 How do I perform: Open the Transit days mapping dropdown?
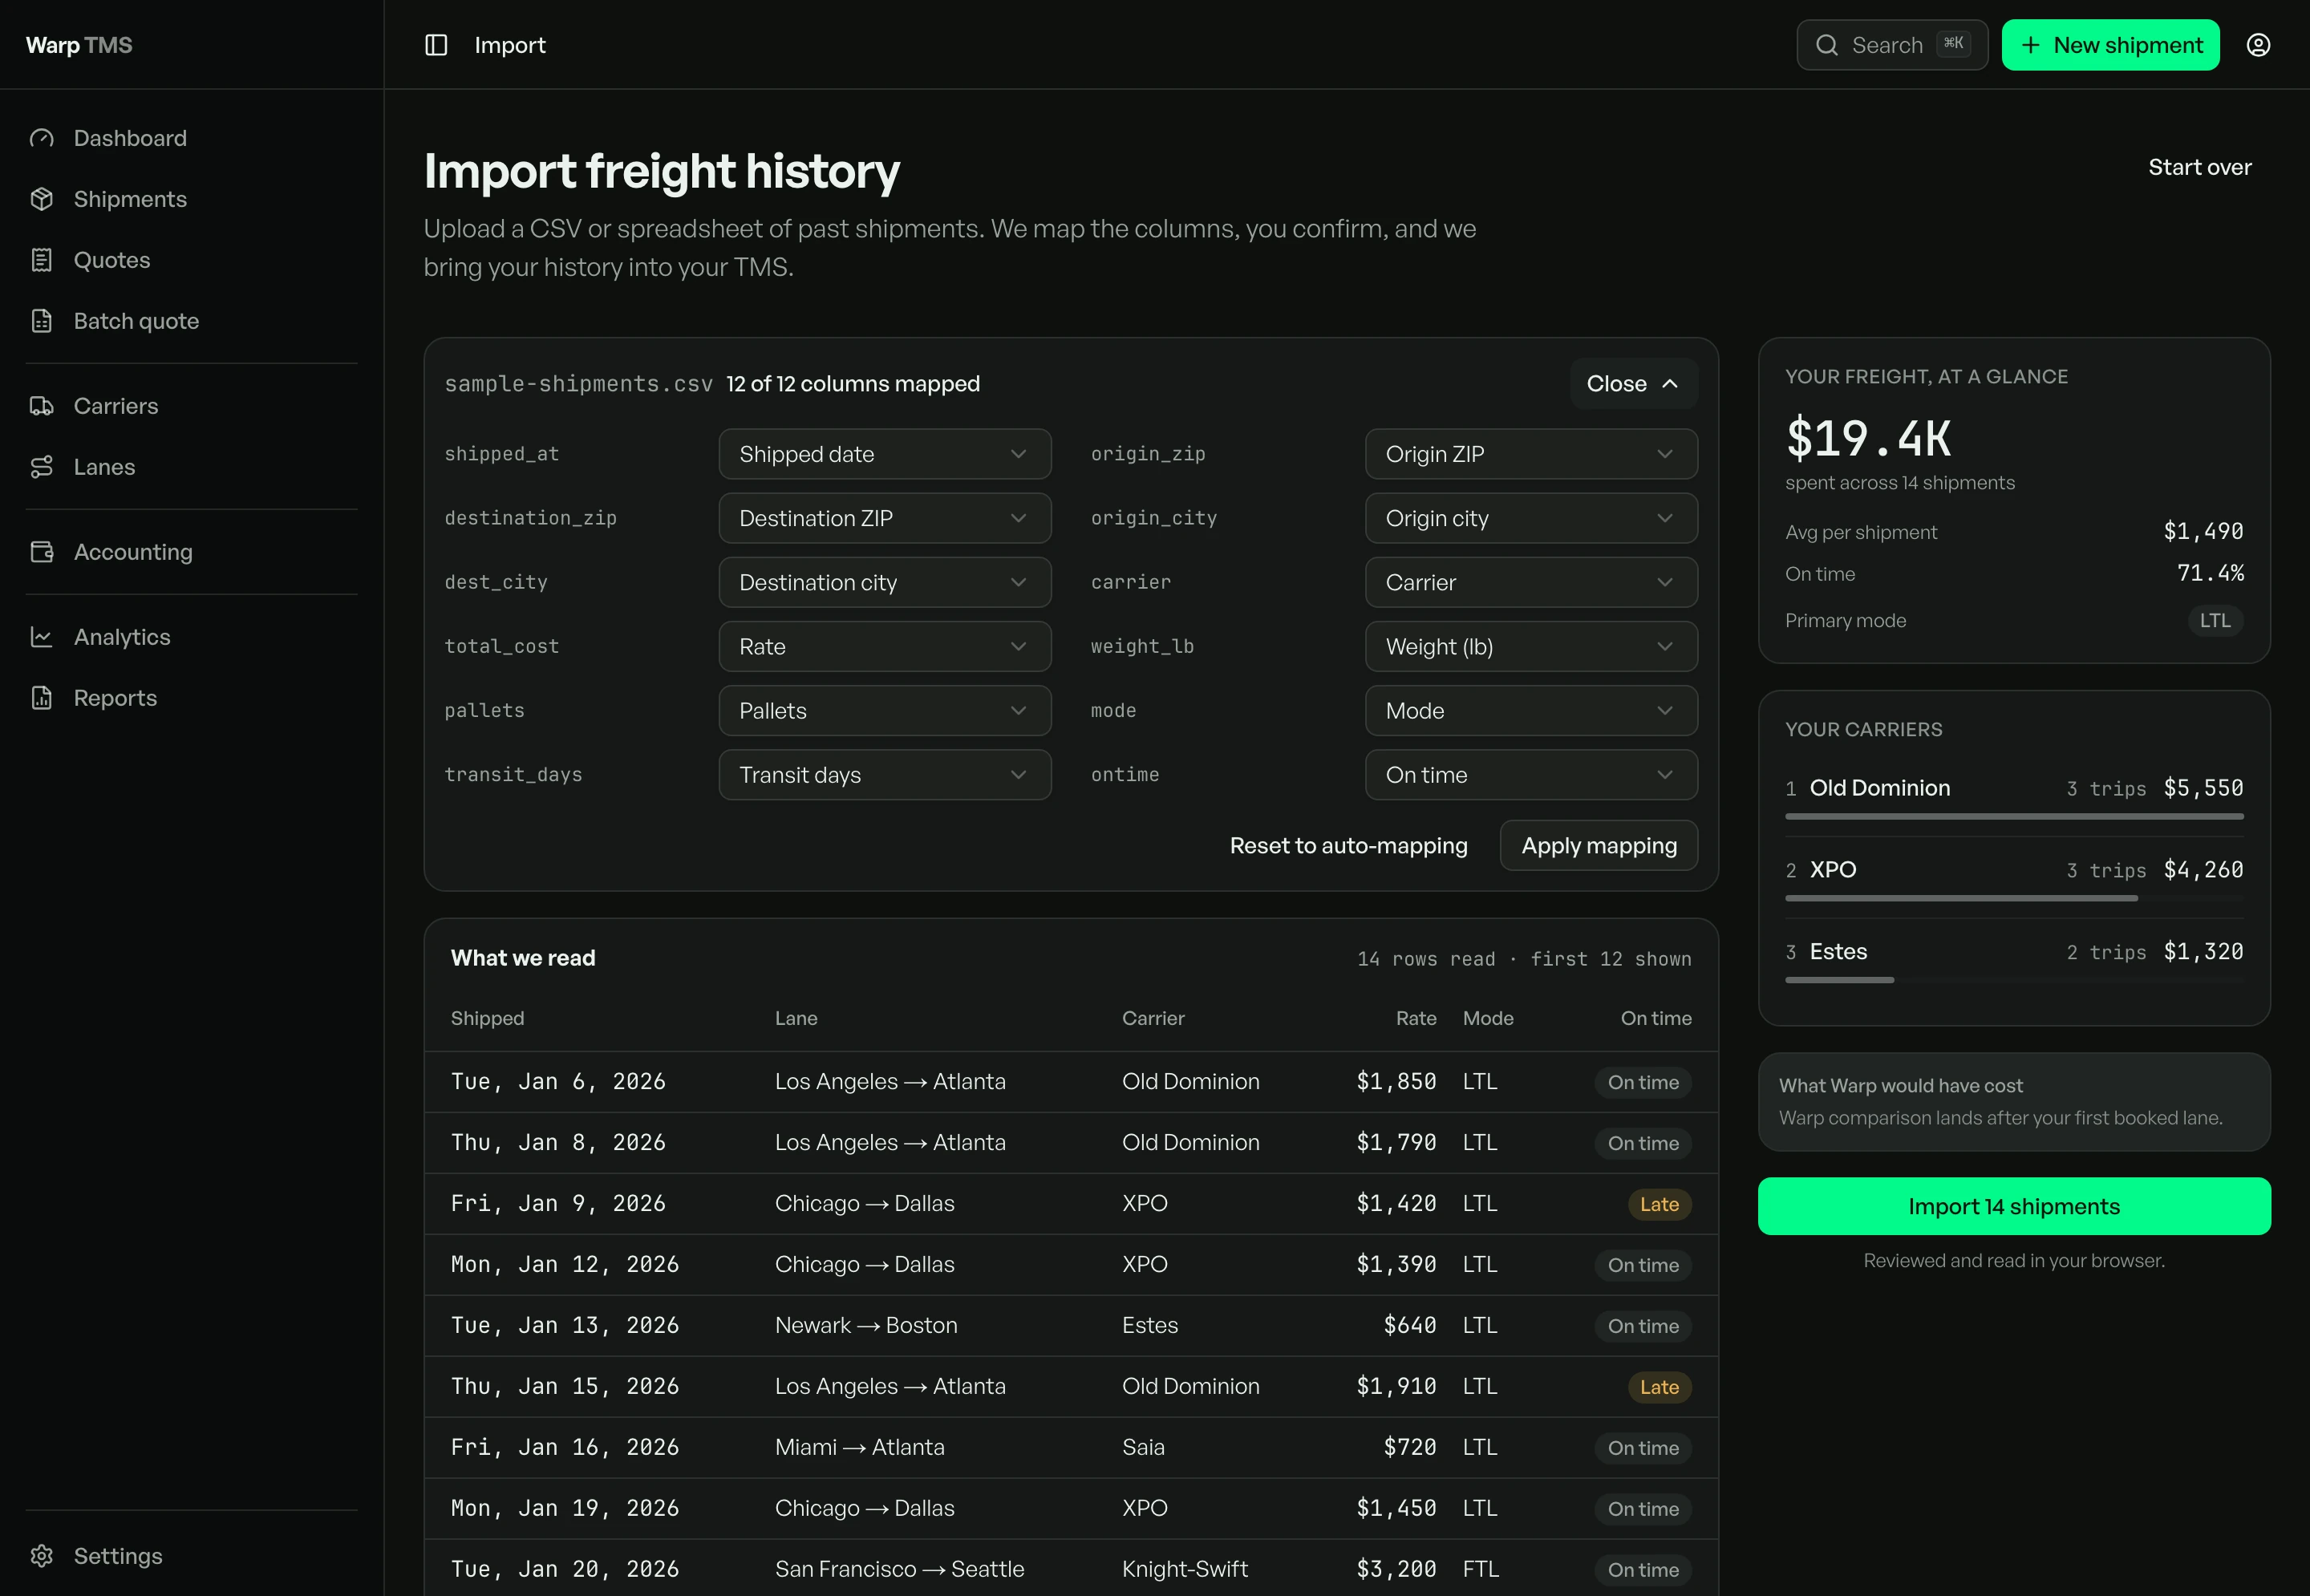[885, 775]
